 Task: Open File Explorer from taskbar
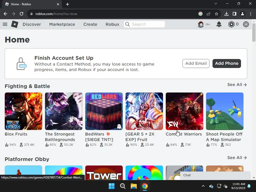(x=133, y=186)
